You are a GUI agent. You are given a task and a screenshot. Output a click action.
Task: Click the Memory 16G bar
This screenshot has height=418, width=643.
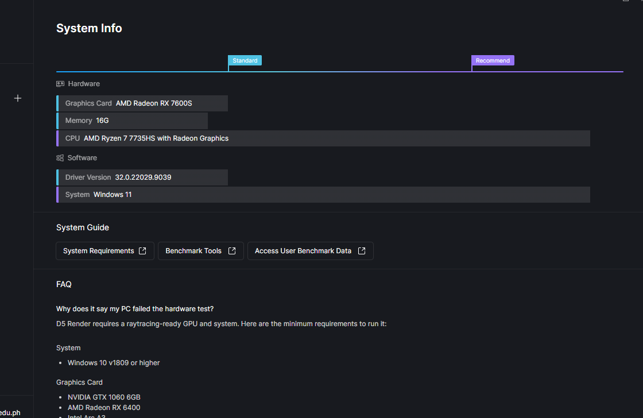[x=132, y=121]
